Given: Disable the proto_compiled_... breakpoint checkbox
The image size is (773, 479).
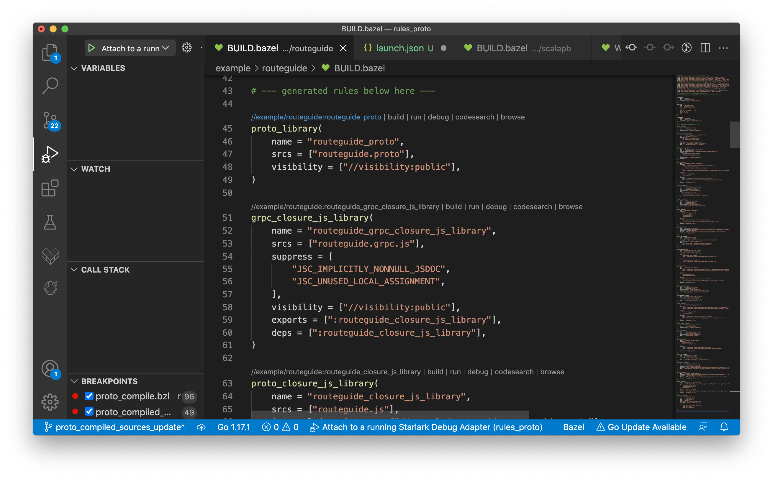Looking at the screenshot, I should click(89, 412).
